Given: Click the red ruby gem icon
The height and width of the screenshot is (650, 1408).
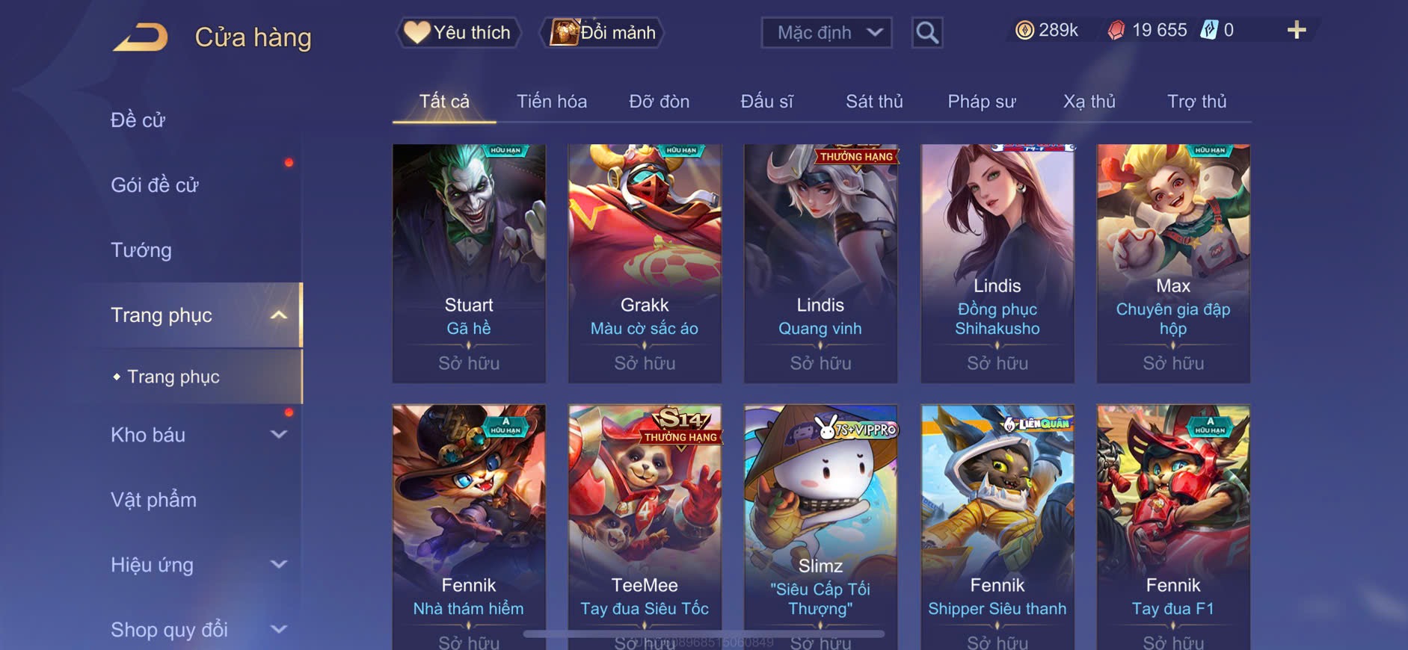Looking at the screenshot, I should [1116, 30].
